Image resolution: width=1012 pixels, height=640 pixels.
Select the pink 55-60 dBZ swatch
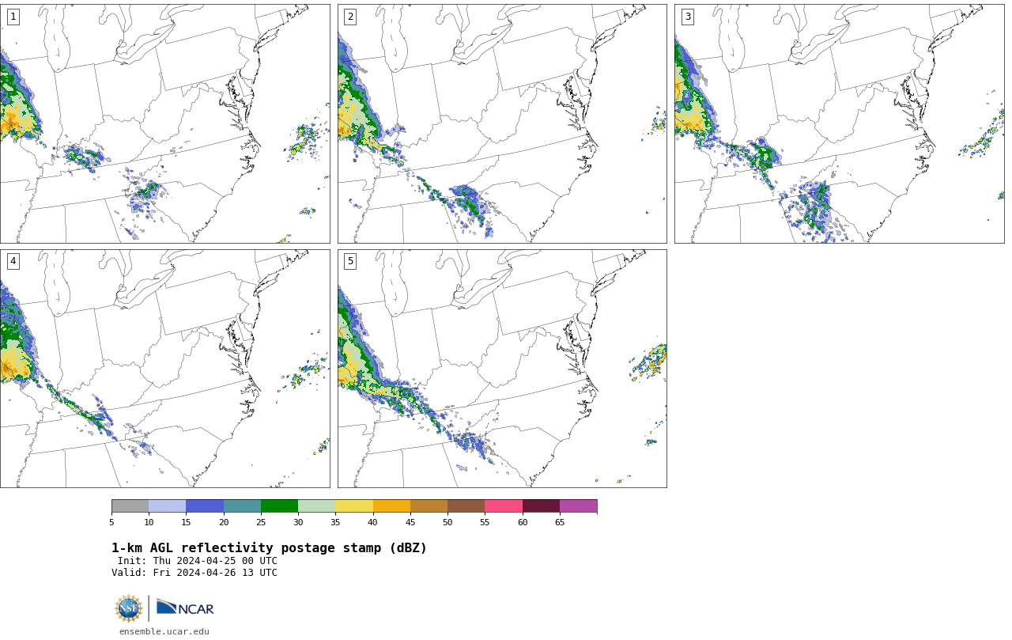[504, 506]
